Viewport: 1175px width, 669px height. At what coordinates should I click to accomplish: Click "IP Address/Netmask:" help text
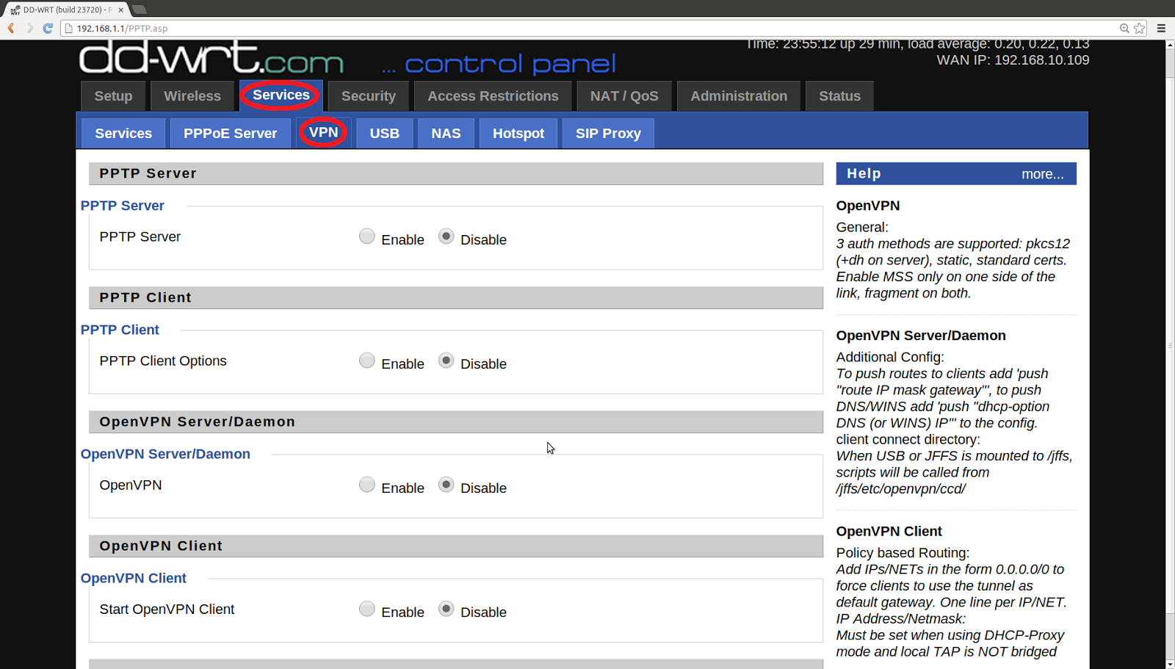[901, 619]
